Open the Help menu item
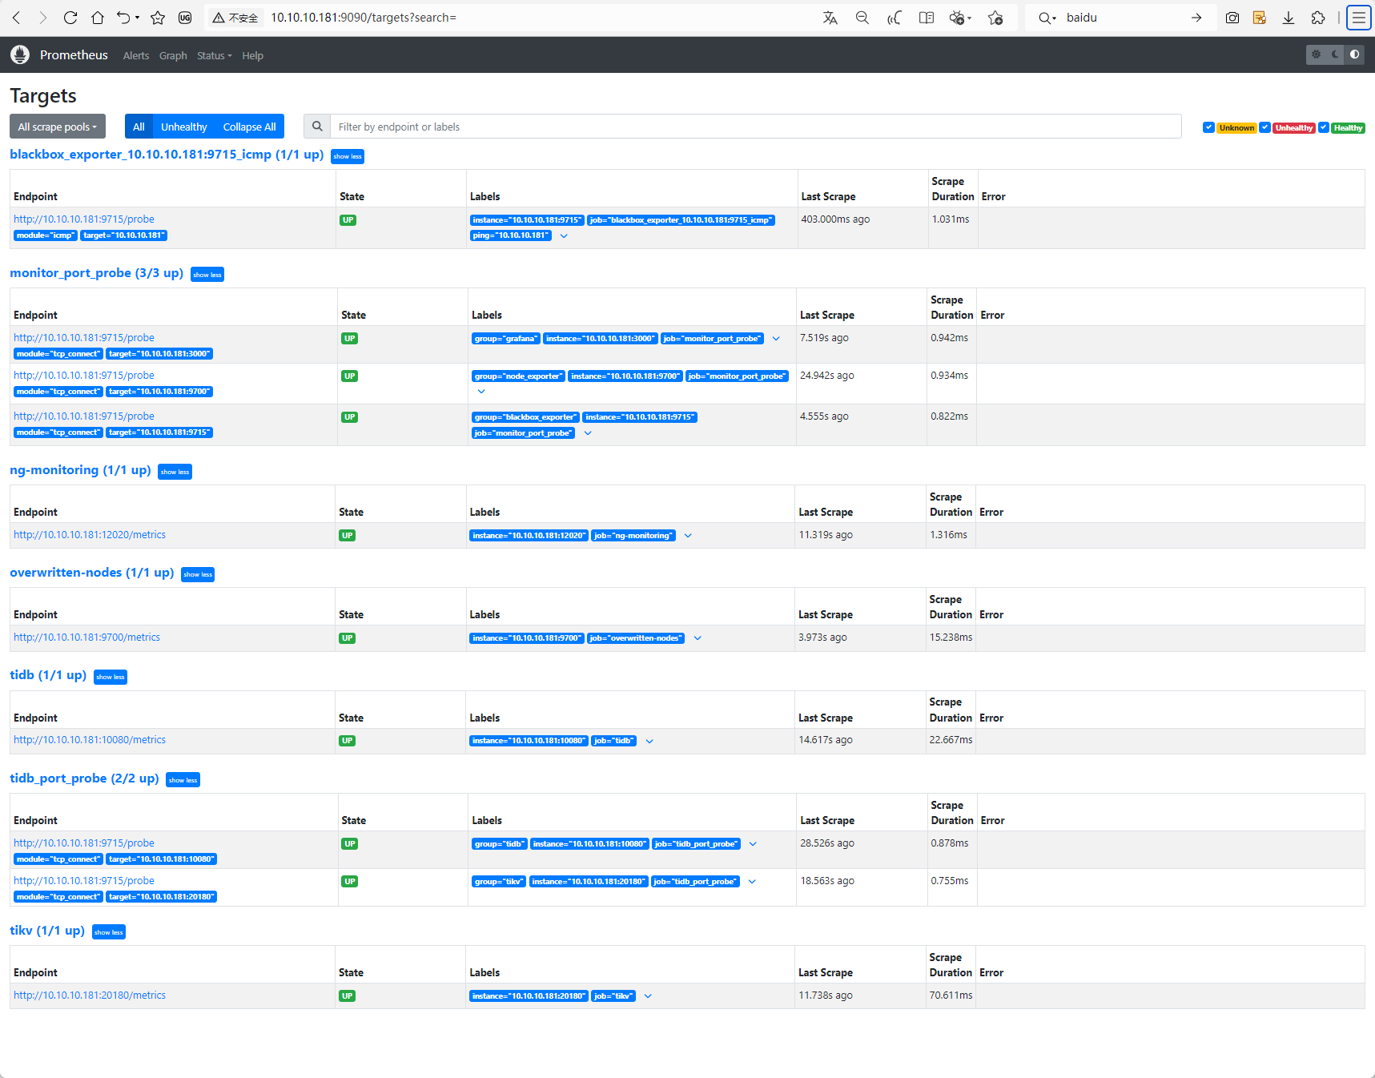This screenshot has height=1078, width=1375. (253, 55)
